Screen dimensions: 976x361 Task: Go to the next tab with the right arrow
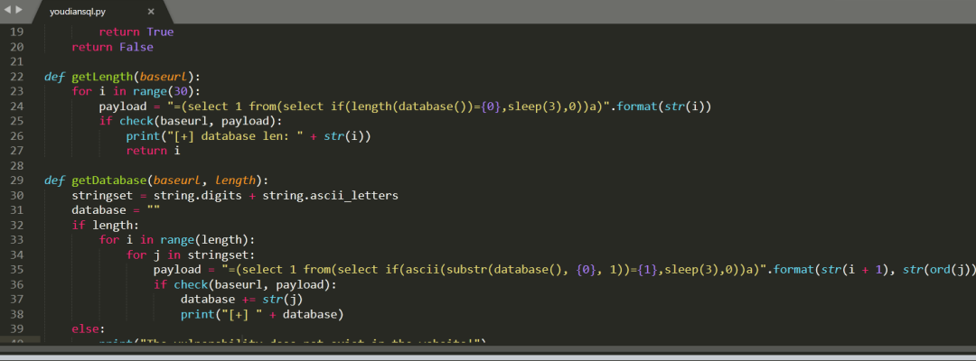18,10
